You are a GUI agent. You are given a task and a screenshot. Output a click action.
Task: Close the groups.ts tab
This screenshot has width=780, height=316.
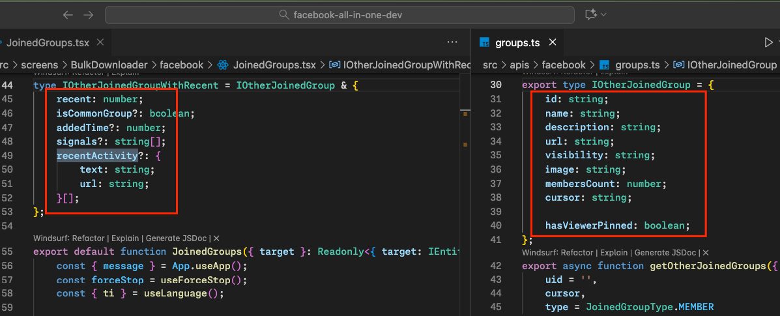552,43
